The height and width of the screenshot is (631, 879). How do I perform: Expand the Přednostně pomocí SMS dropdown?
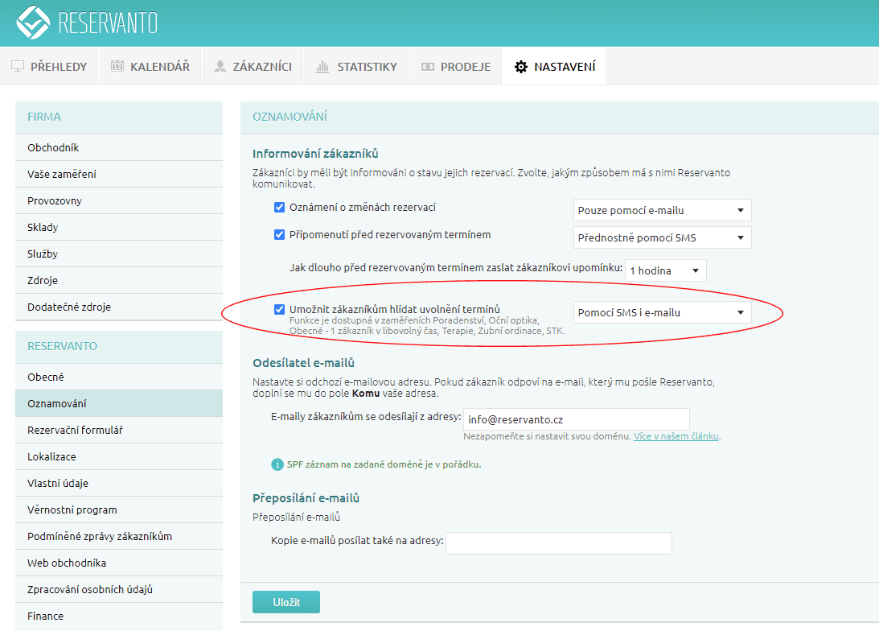tap(662, 238)
